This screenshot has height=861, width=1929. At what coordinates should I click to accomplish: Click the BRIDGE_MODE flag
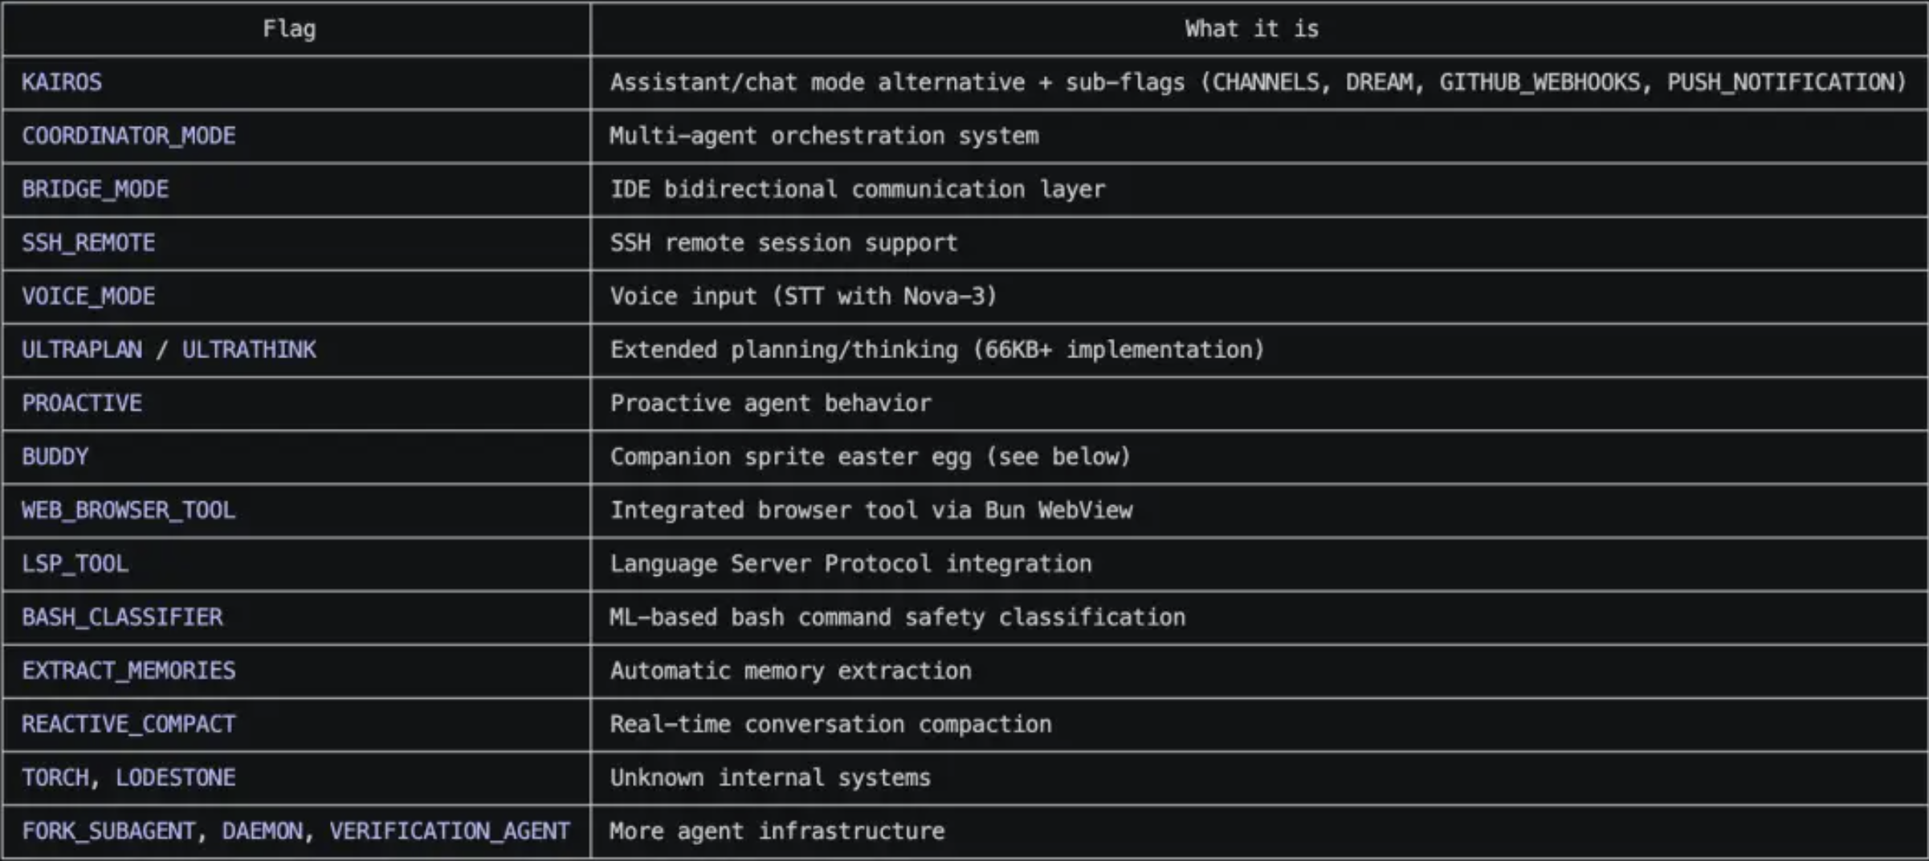tap(95, 190)
